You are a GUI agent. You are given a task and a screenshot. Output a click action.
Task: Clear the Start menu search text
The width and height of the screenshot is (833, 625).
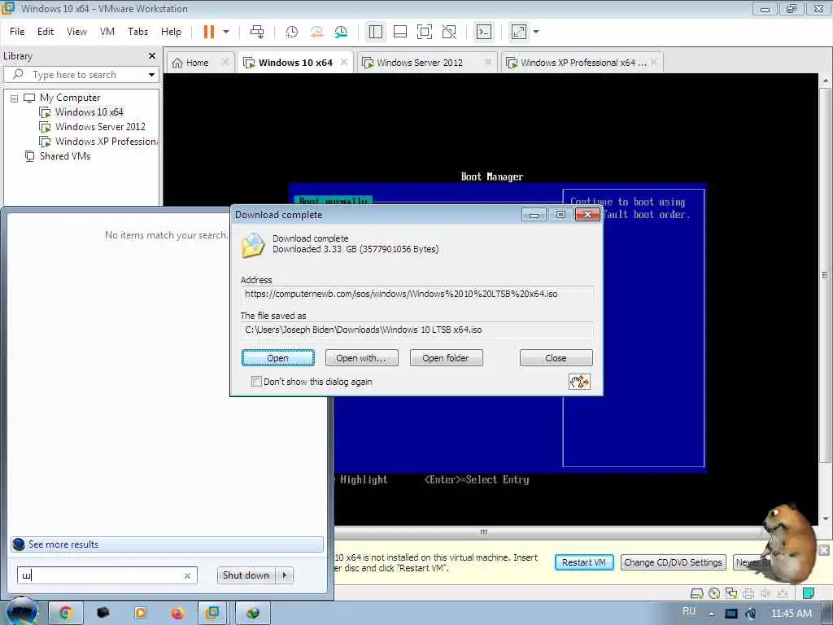click(187, 575)
